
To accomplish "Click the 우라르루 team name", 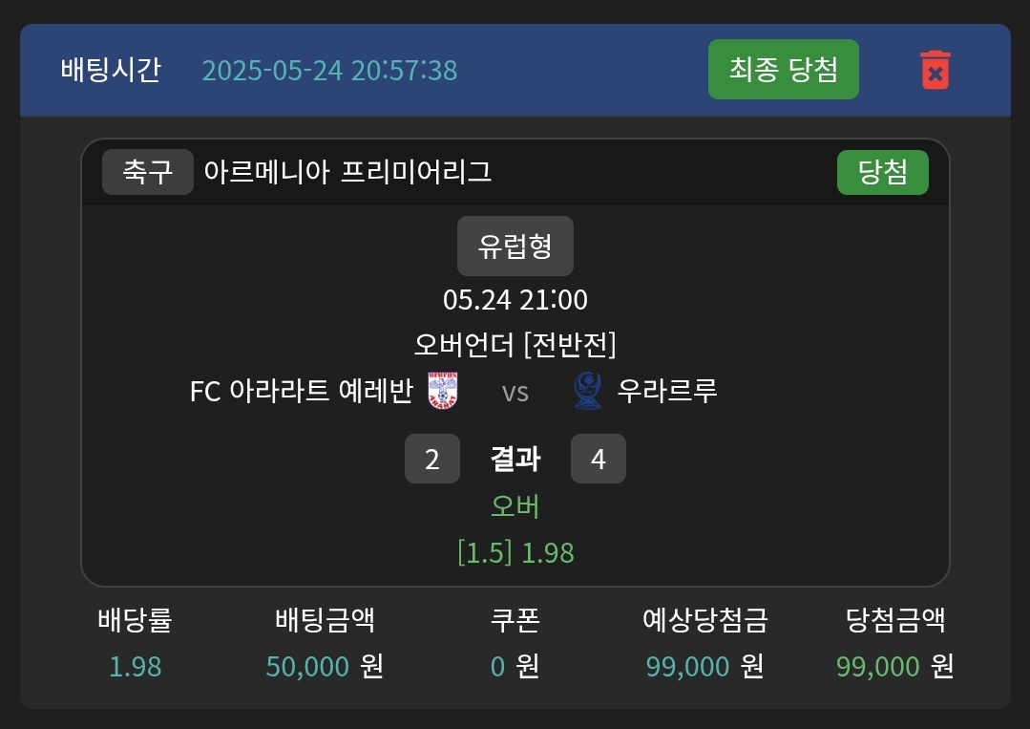I will 667,391.
